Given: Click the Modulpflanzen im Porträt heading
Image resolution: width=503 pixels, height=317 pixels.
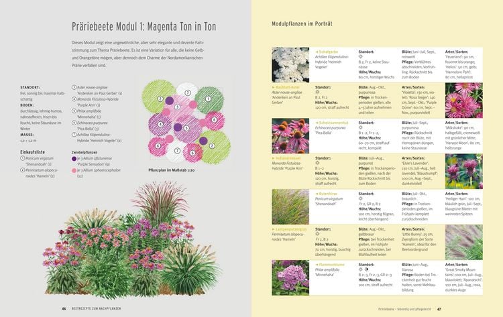Looking at the screenshot, I should [302, 23].
